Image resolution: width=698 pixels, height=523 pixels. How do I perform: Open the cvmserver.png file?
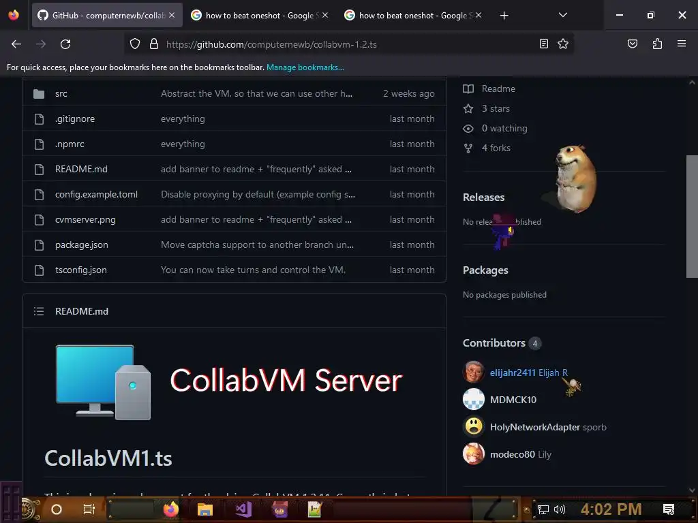coord(85,220)
